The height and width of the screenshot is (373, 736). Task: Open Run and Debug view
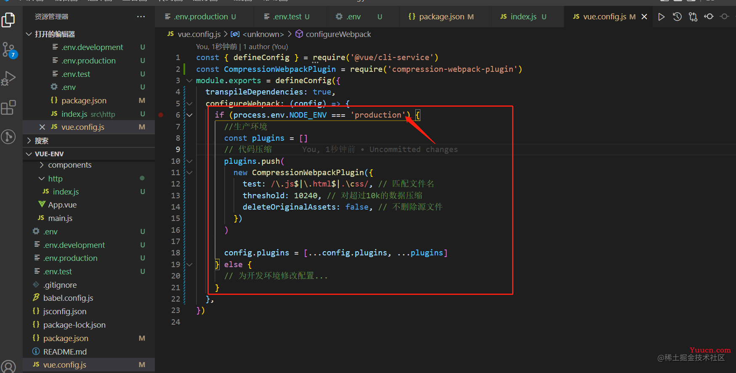point(8,79)
